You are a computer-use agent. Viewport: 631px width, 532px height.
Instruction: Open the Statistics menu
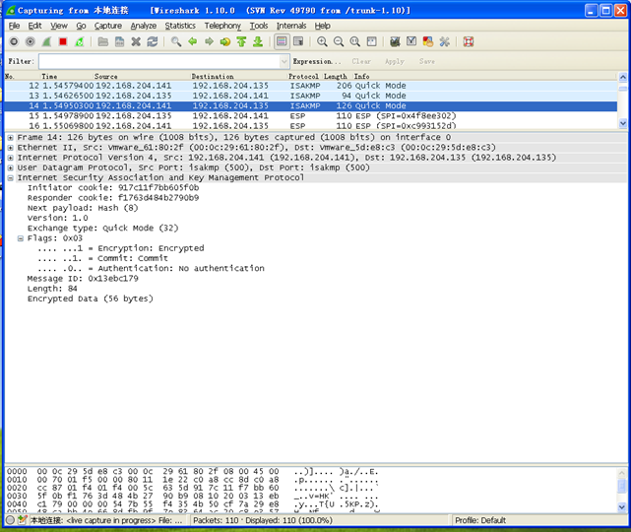180,26
